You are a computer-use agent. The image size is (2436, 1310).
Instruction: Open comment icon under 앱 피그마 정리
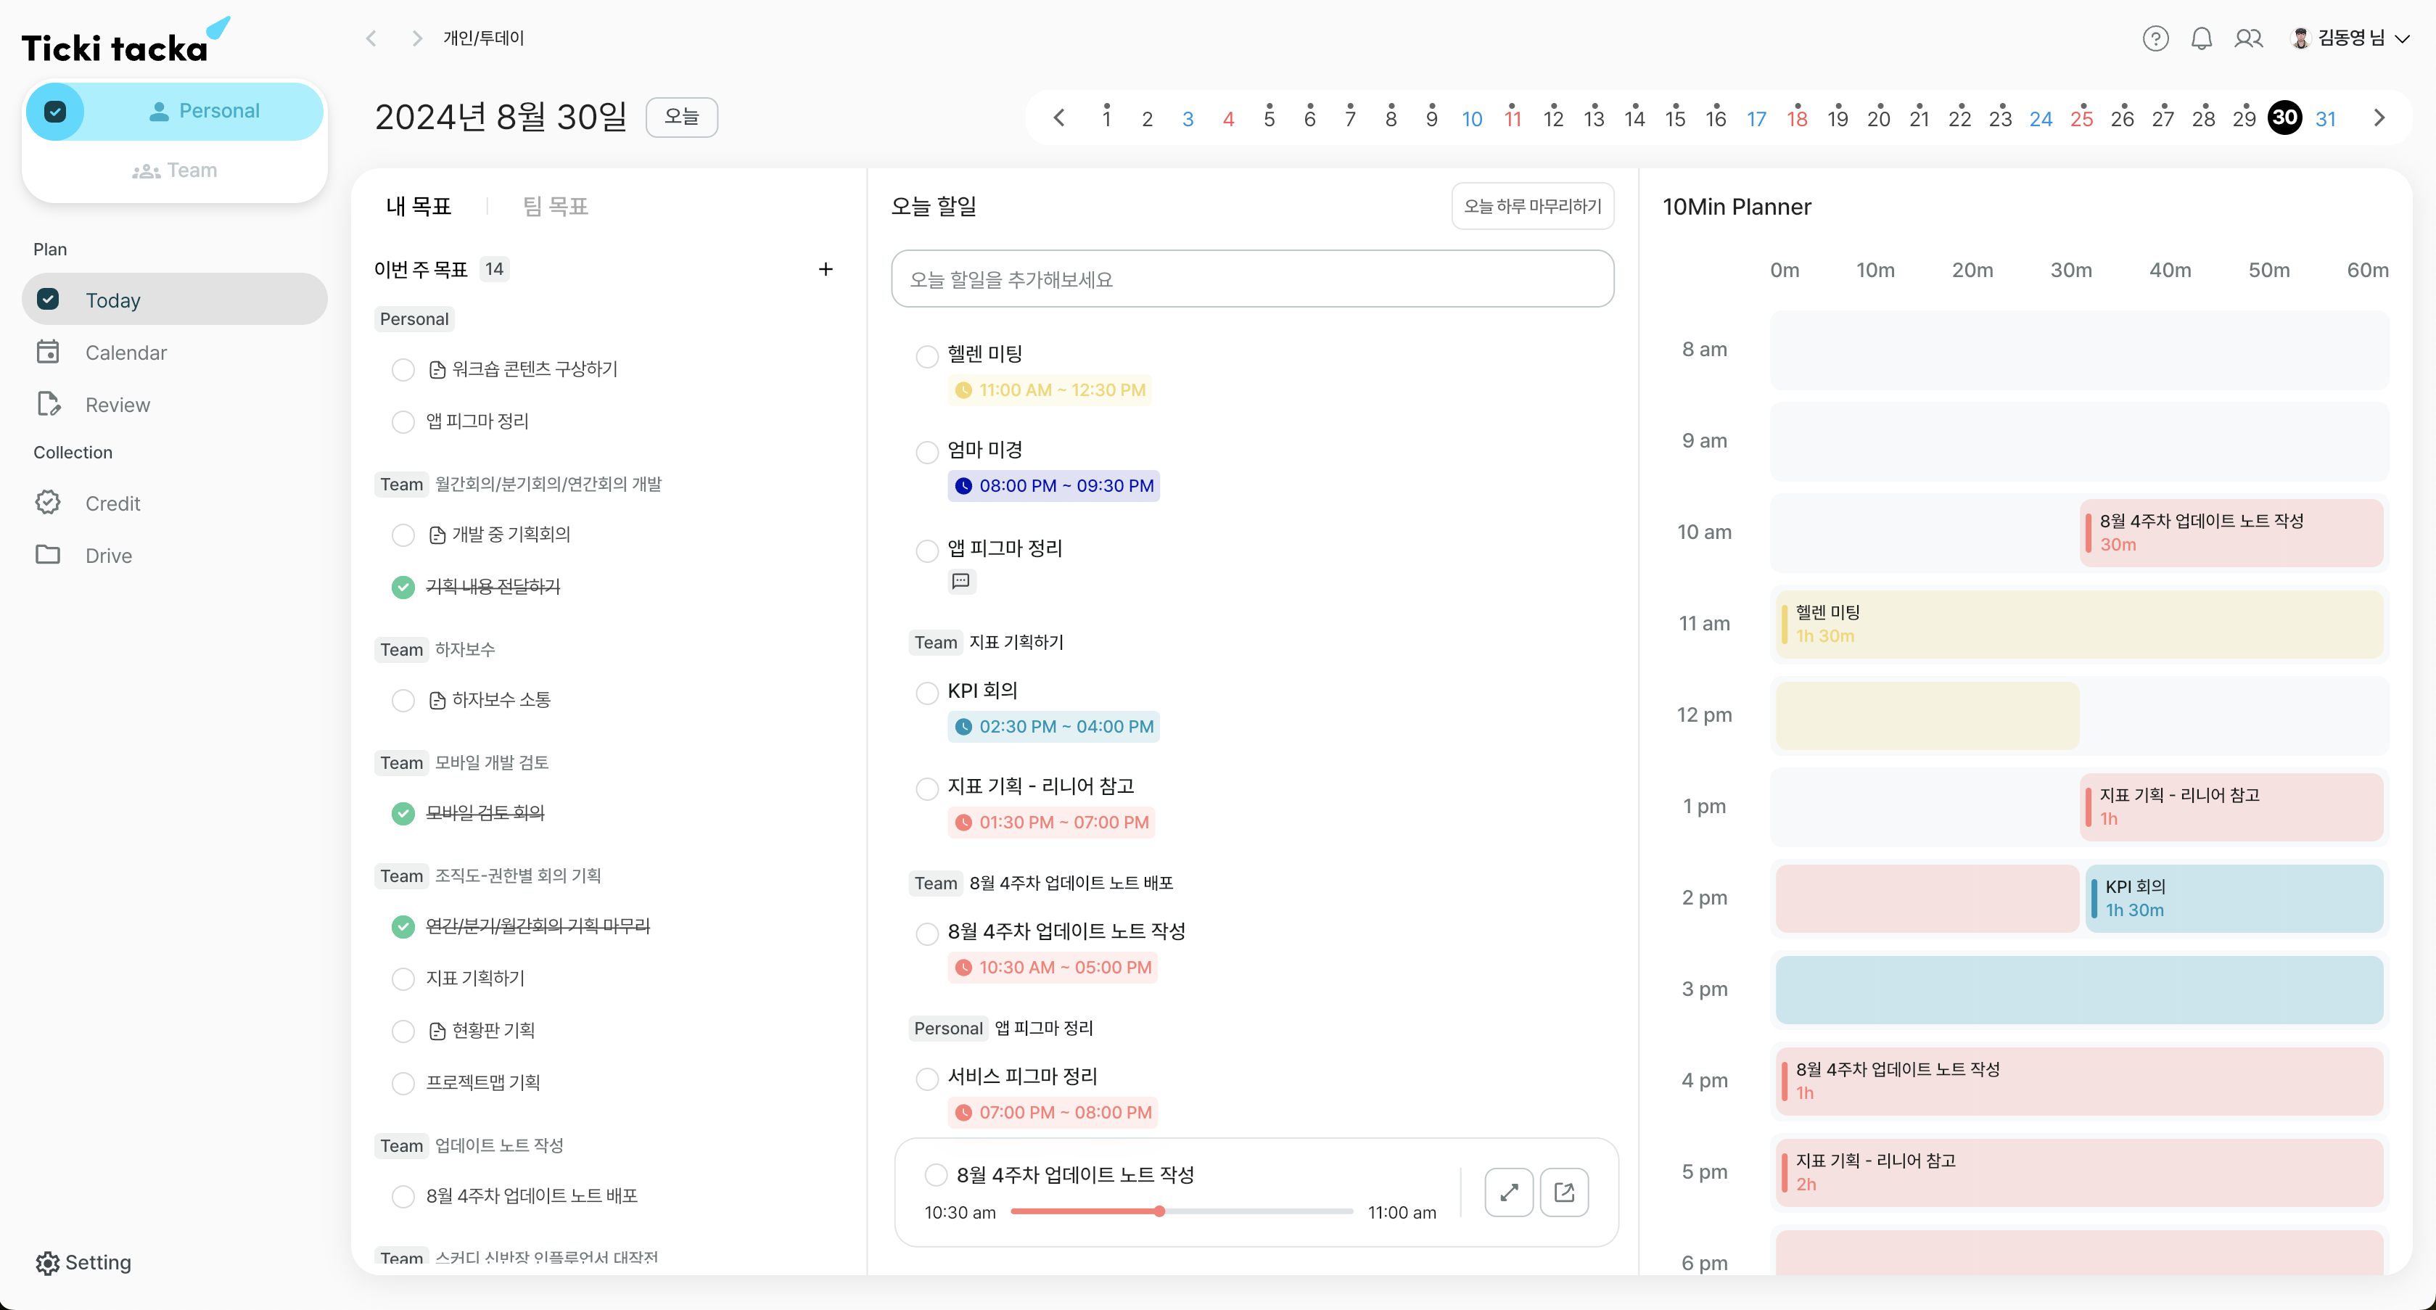click(960, 581)
